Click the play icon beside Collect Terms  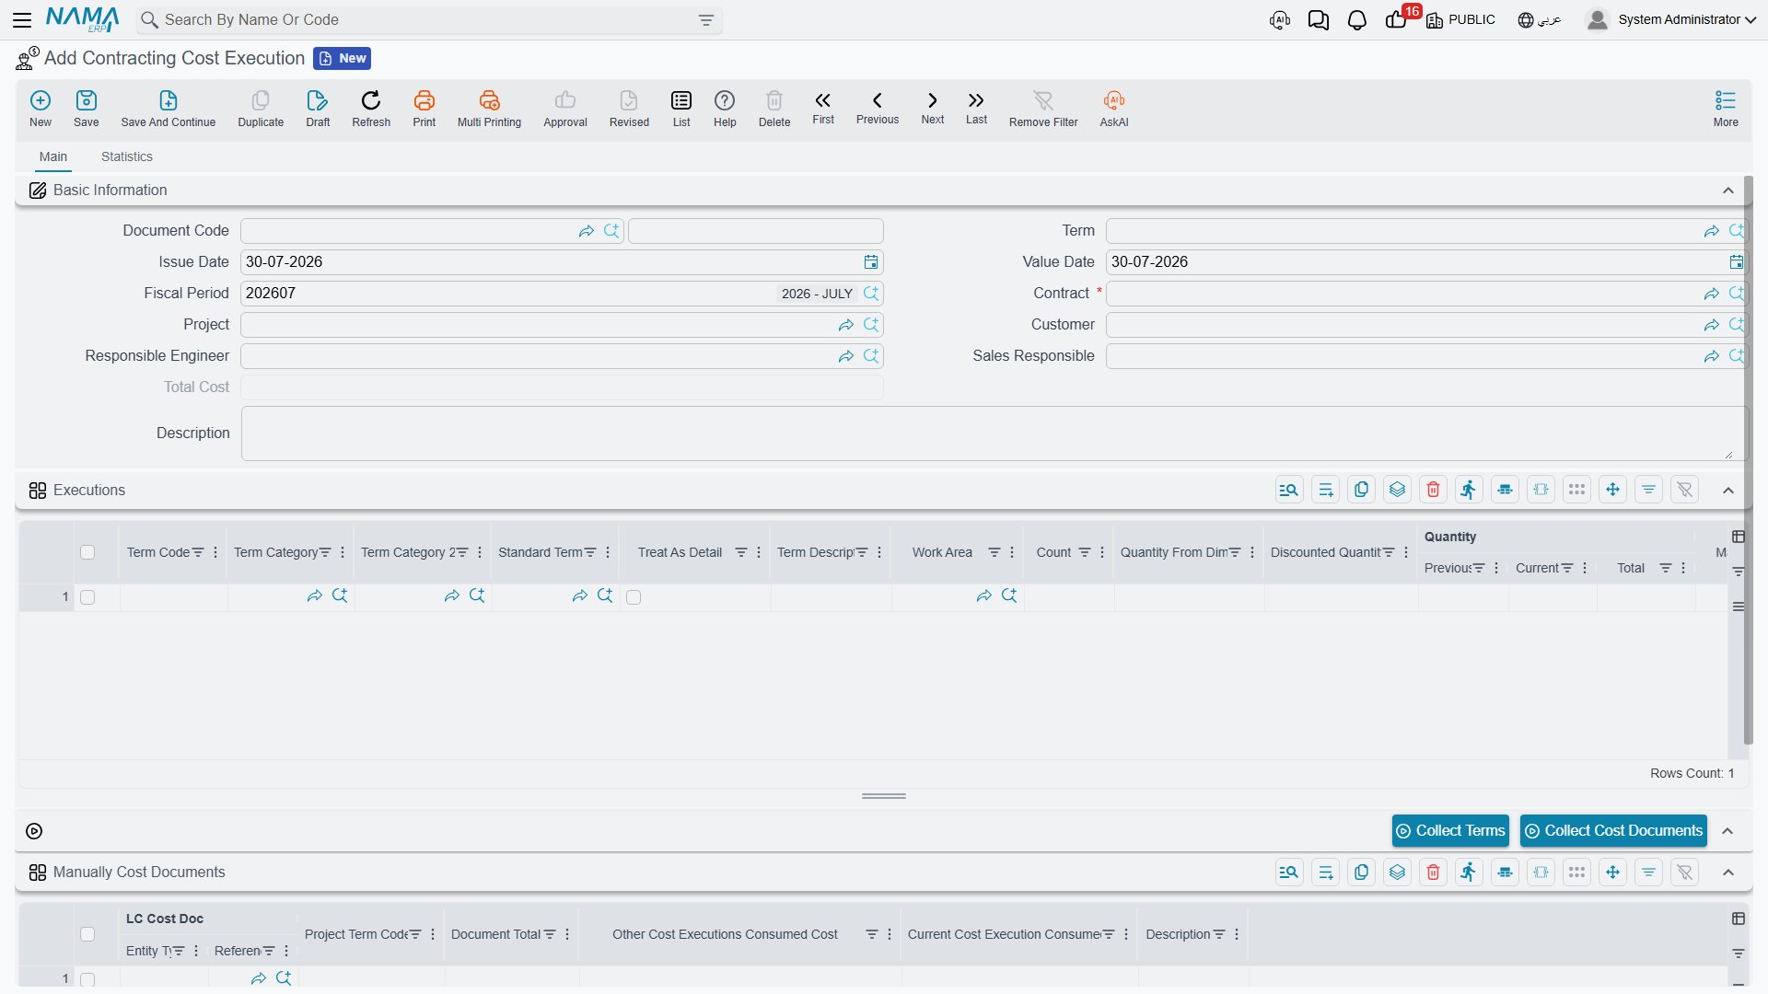pyautogui.click(x=34, y=831)
